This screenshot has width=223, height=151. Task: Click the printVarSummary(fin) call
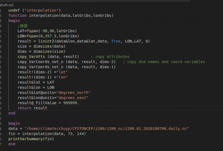31,139
